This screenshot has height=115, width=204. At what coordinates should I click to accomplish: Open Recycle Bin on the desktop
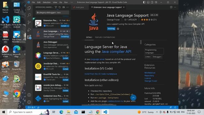click(x=17, y=65)
